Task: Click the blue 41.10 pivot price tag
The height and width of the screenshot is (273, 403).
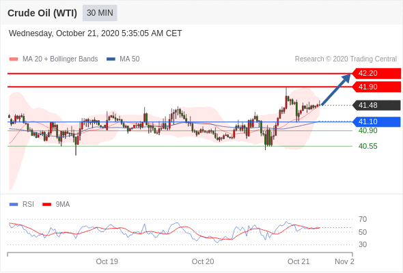Action: coord(376,121)
